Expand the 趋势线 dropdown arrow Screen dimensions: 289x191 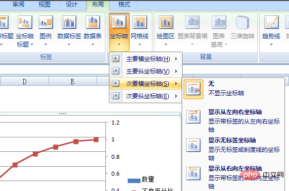tap(271, 44)
